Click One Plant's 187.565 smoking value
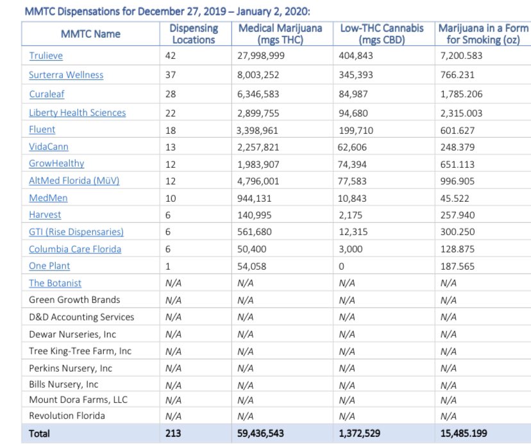Screen dimensions: 531x444 click(457, 267)
